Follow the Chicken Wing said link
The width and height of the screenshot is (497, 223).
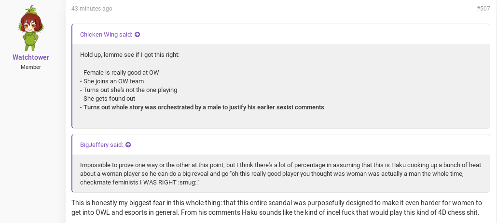(106, 35)
